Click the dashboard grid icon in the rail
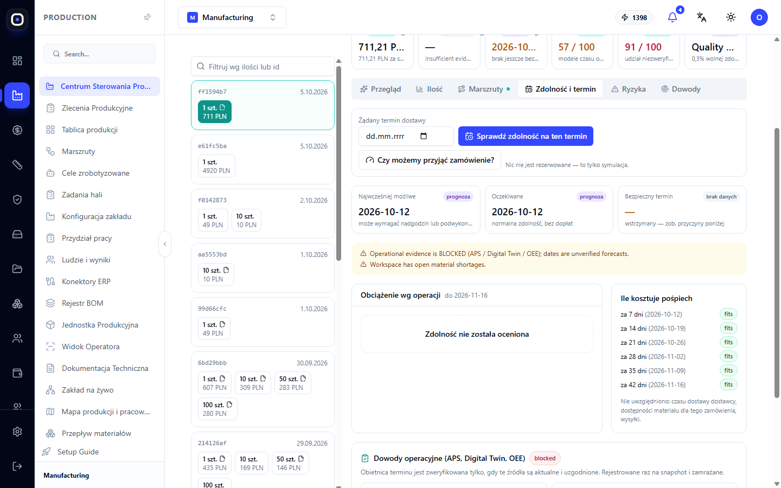This screenshot has height=488, width=781. [x=17, y=61]
